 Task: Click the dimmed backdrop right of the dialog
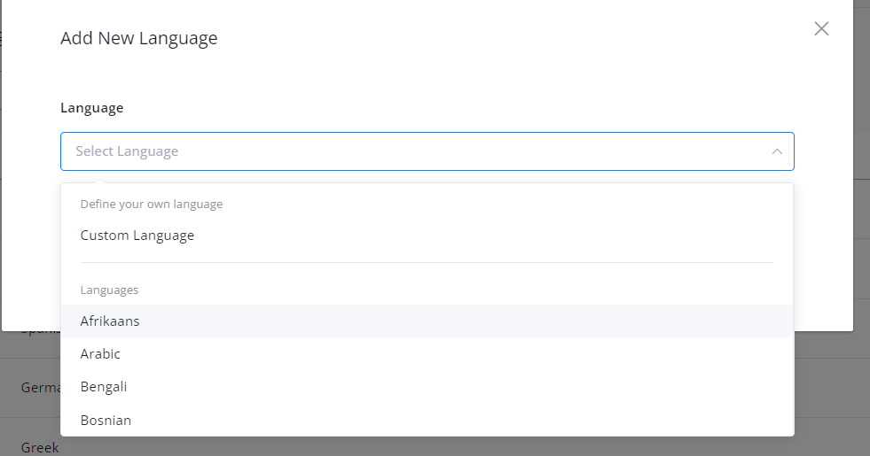pyautogui.click(x=861, y=221)
